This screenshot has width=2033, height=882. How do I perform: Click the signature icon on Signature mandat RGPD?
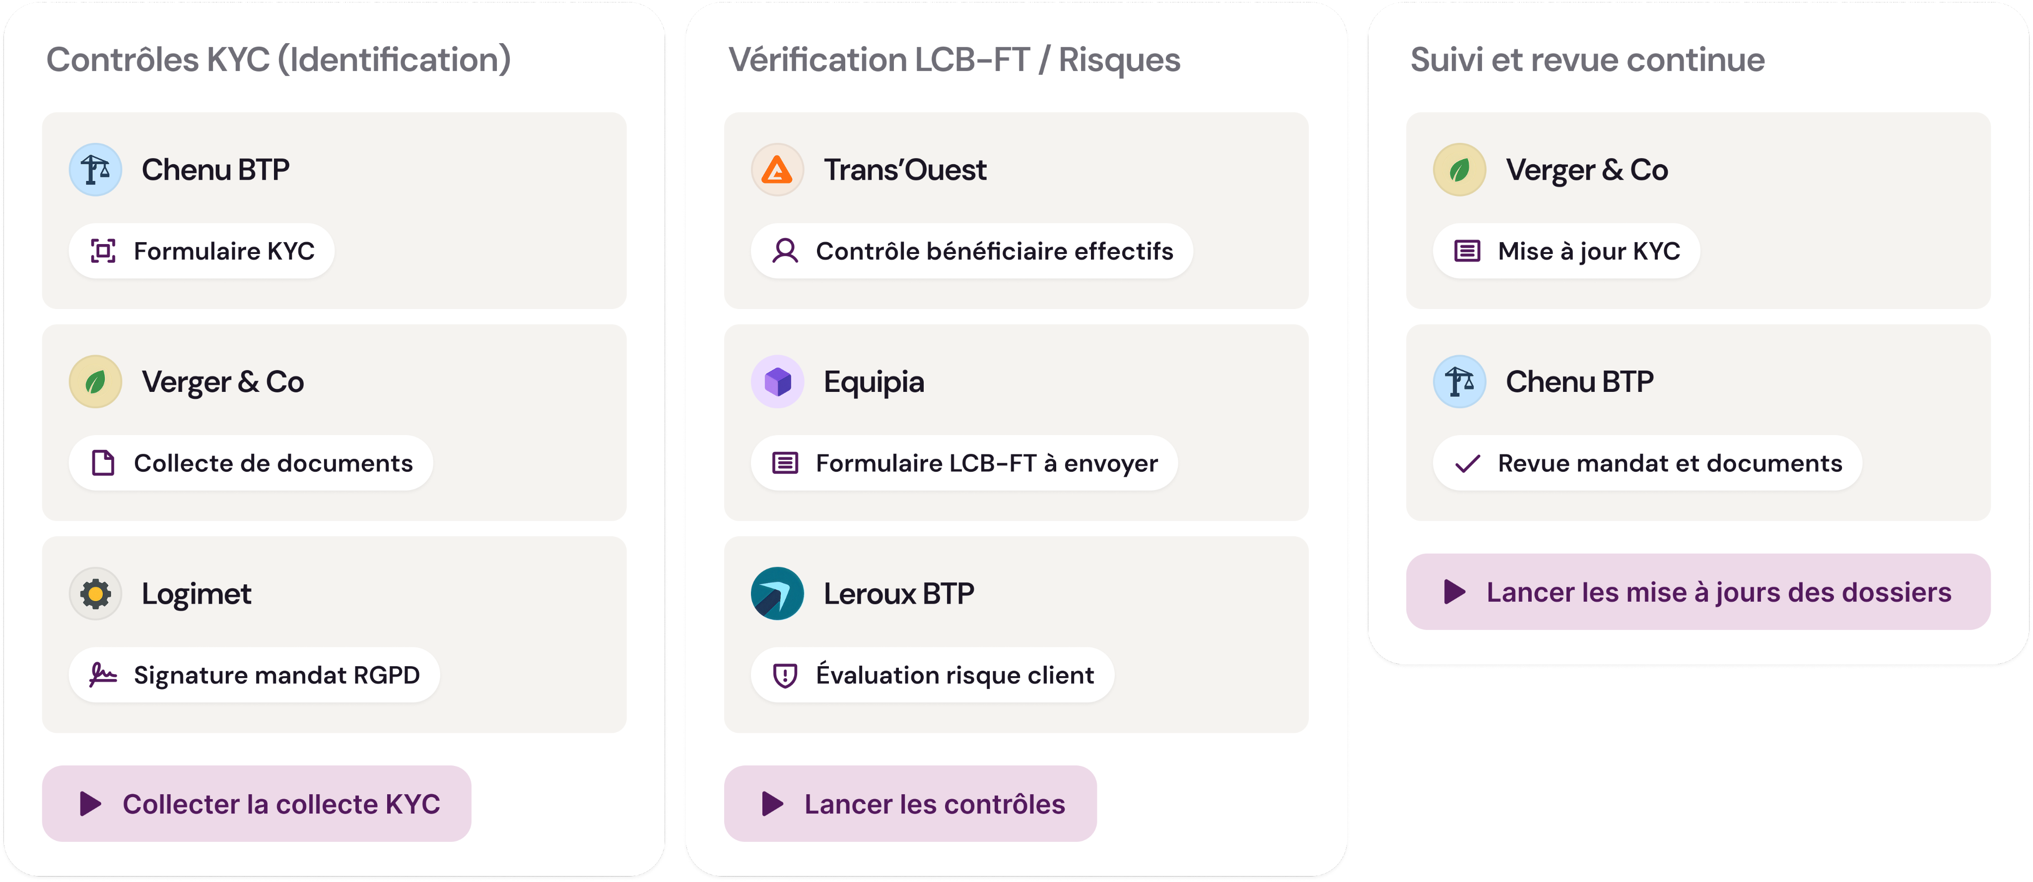(x=103, y=675)
